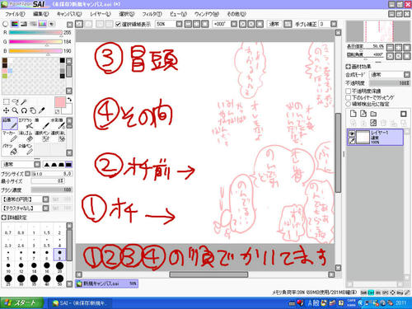Viewport: 412px width, 309px height.
Task: Toggle the swatches panel display
Action: [x=43, y=24]
